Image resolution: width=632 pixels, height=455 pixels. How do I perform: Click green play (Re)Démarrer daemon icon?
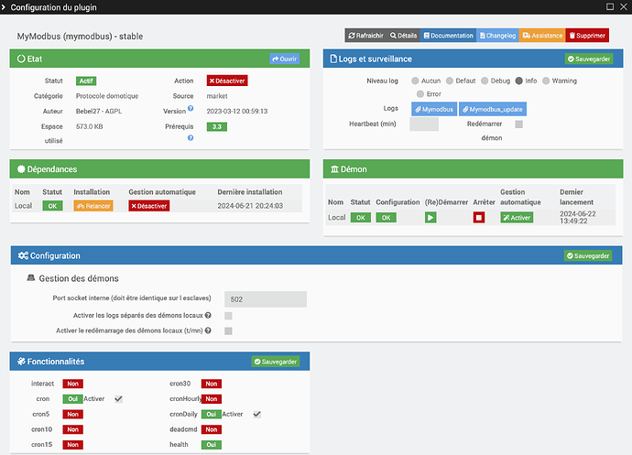pyautogui.click(x=430, y=218)
